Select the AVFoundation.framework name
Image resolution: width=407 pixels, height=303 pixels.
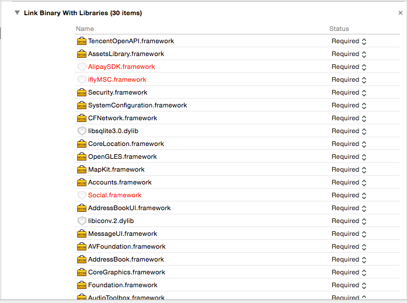[127, 246]
